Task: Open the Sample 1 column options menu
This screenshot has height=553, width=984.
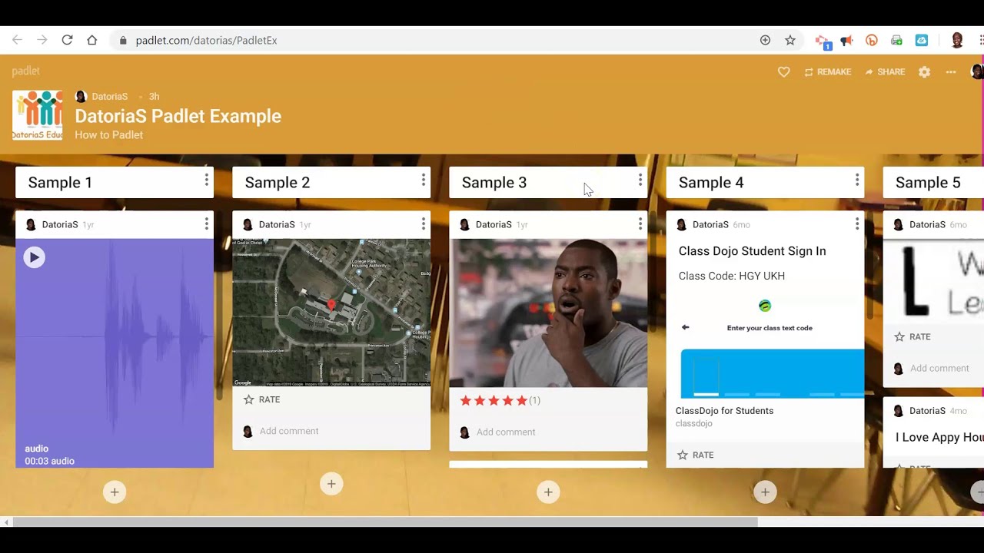Action: click(x=206, y=180)
